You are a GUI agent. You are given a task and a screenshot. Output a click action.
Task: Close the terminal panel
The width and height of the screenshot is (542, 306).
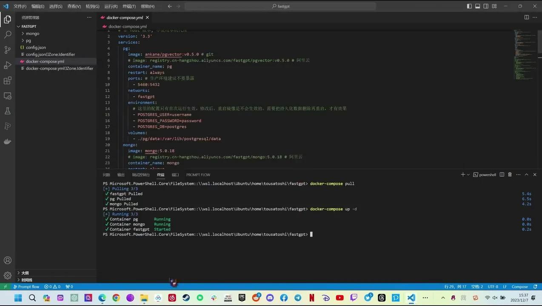coord(535,175)
